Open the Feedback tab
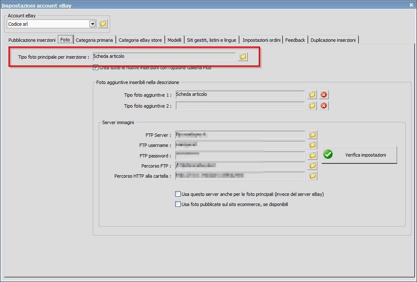The image size is (417, 282). pyautogui.click(x=295, y=40)
